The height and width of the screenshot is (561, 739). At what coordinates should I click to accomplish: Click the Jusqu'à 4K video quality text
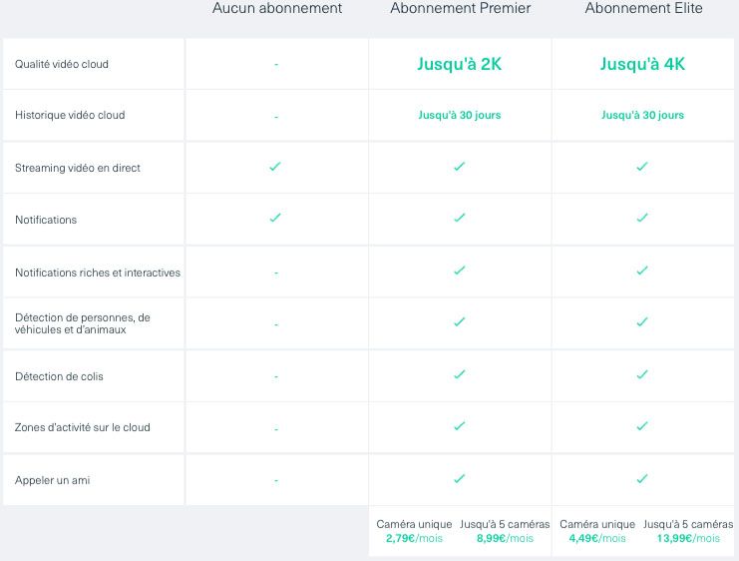(x=642, y=65)
